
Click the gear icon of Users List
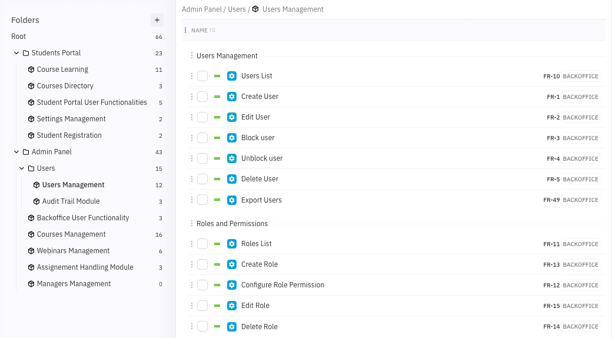[x=232, y=76]
